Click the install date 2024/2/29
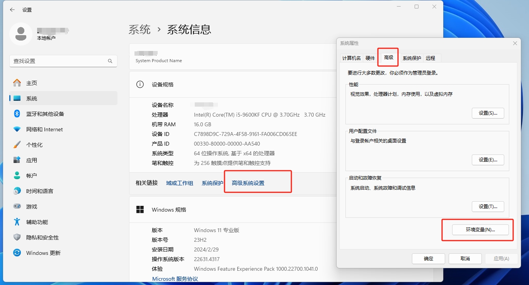 tap(206, 249)
